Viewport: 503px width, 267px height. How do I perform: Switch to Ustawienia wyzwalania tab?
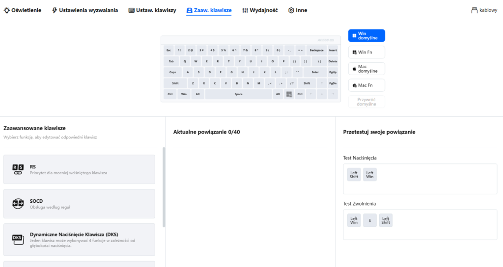pos(84,10)
